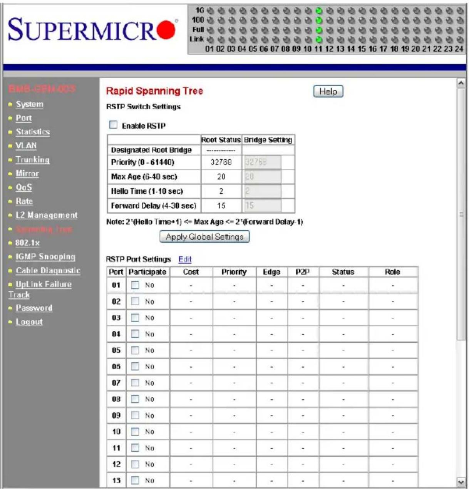Click the Bridge Setting Hello Time field

(263, 191)
